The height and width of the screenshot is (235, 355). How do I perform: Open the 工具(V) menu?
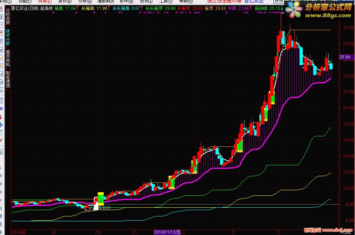(x=166, y=1)
